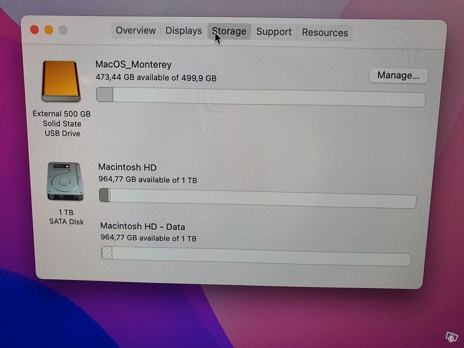Click the MacOS_Monterey storage usage bar
The height and width of the screenshot is (348, 464).
(261, 97)
